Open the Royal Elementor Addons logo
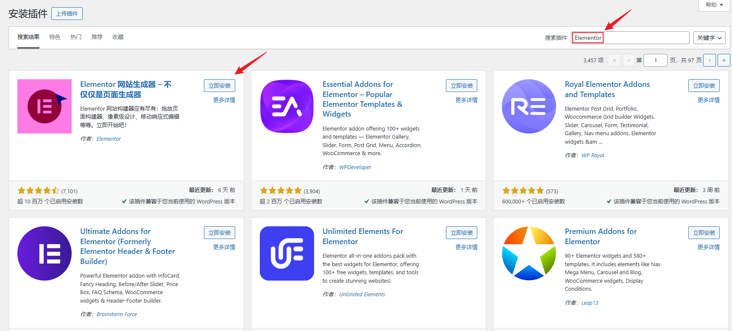The height and width of the screenshot is (331, 732). 529,106
